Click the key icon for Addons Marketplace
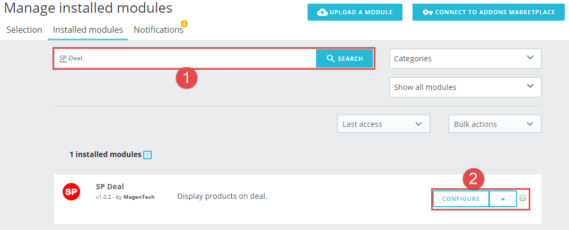Image resolution: width=569 pixels, height=230 pixels. [x=427, y=12]
